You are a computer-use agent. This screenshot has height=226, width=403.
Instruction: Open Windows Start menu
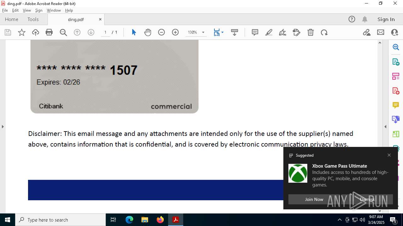(8, 220)
